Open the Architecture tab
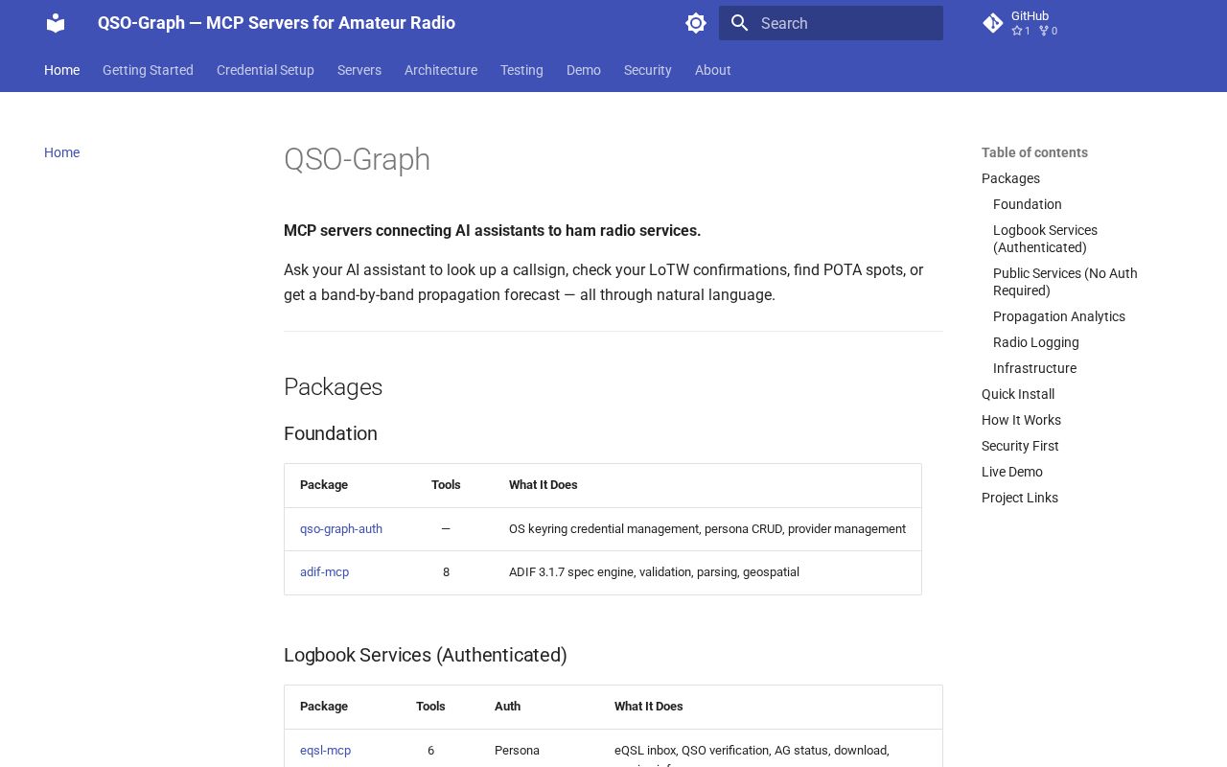The image size is (1227, 767). (x=441, y=70)
